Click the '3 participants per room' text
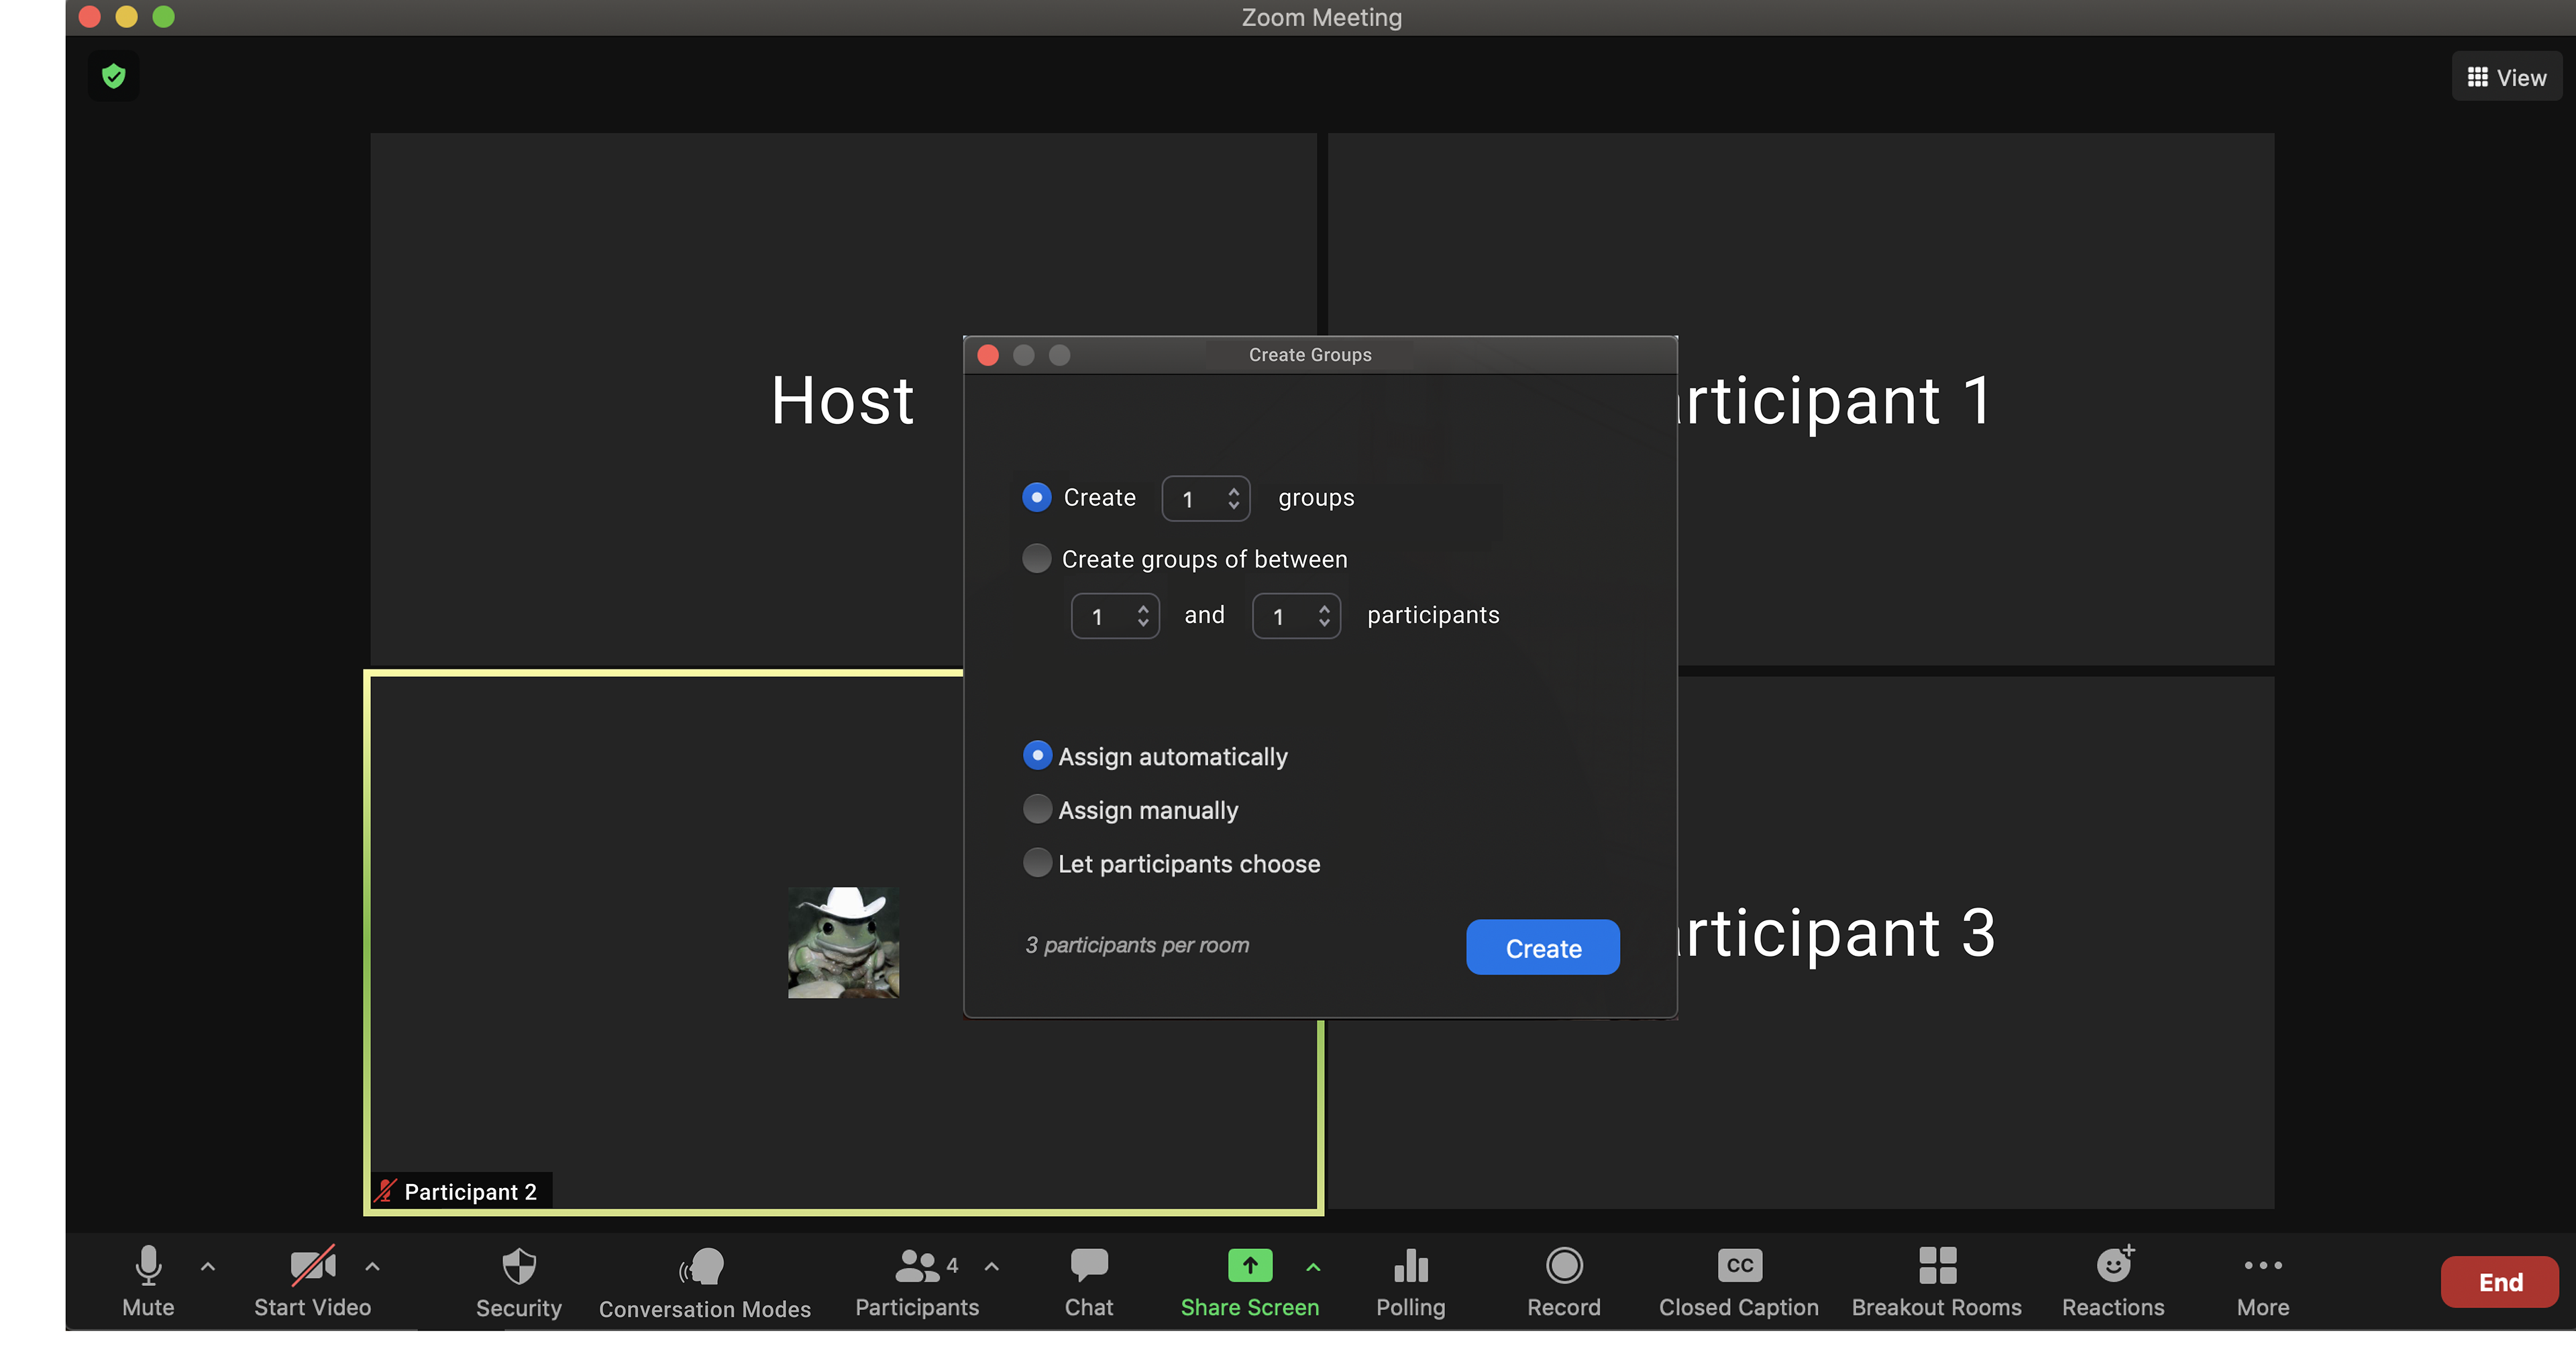This screenshot has height=1355, width=2576. [x=1137, y=945]
